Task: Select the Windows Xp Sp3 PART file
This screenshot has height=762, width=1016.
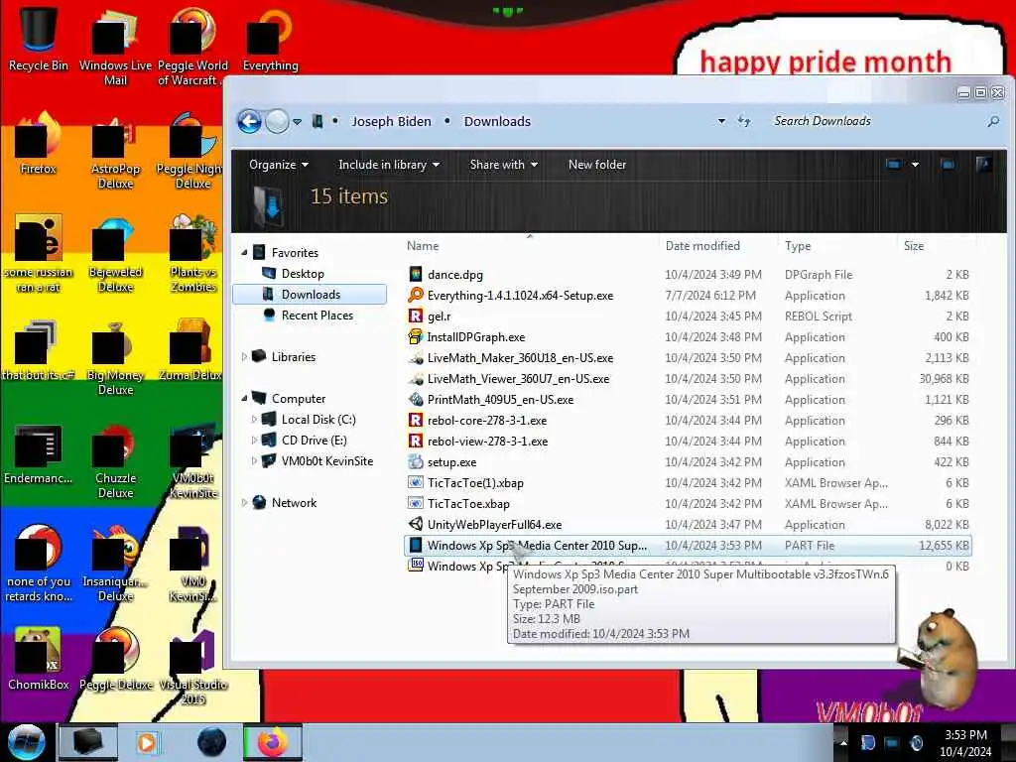Action: 688,546
